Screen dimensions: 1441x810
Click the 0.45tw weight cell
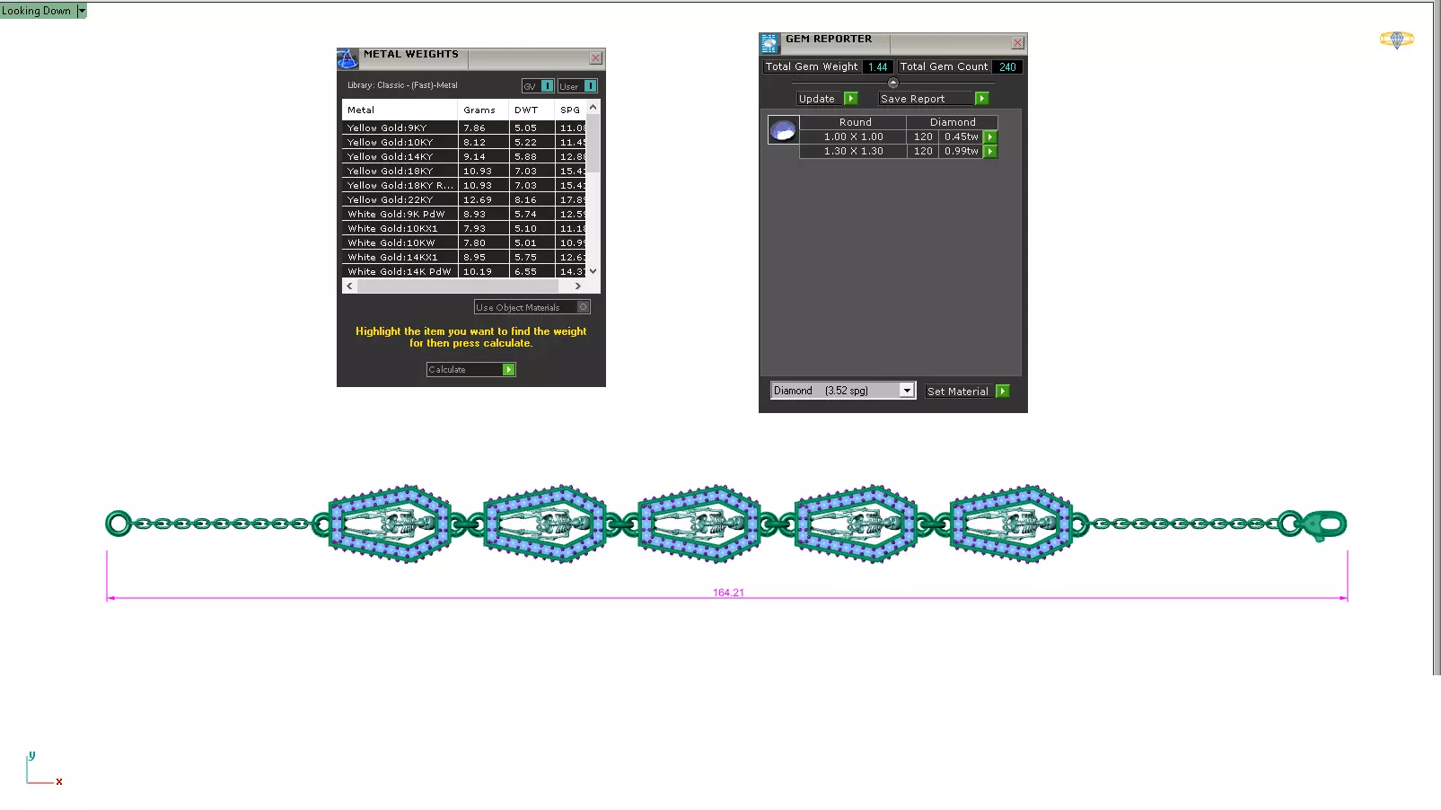coord(961,137)
